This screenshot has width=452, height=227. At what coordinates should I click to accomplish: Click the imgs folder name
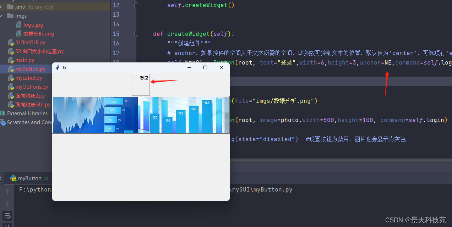21,16
